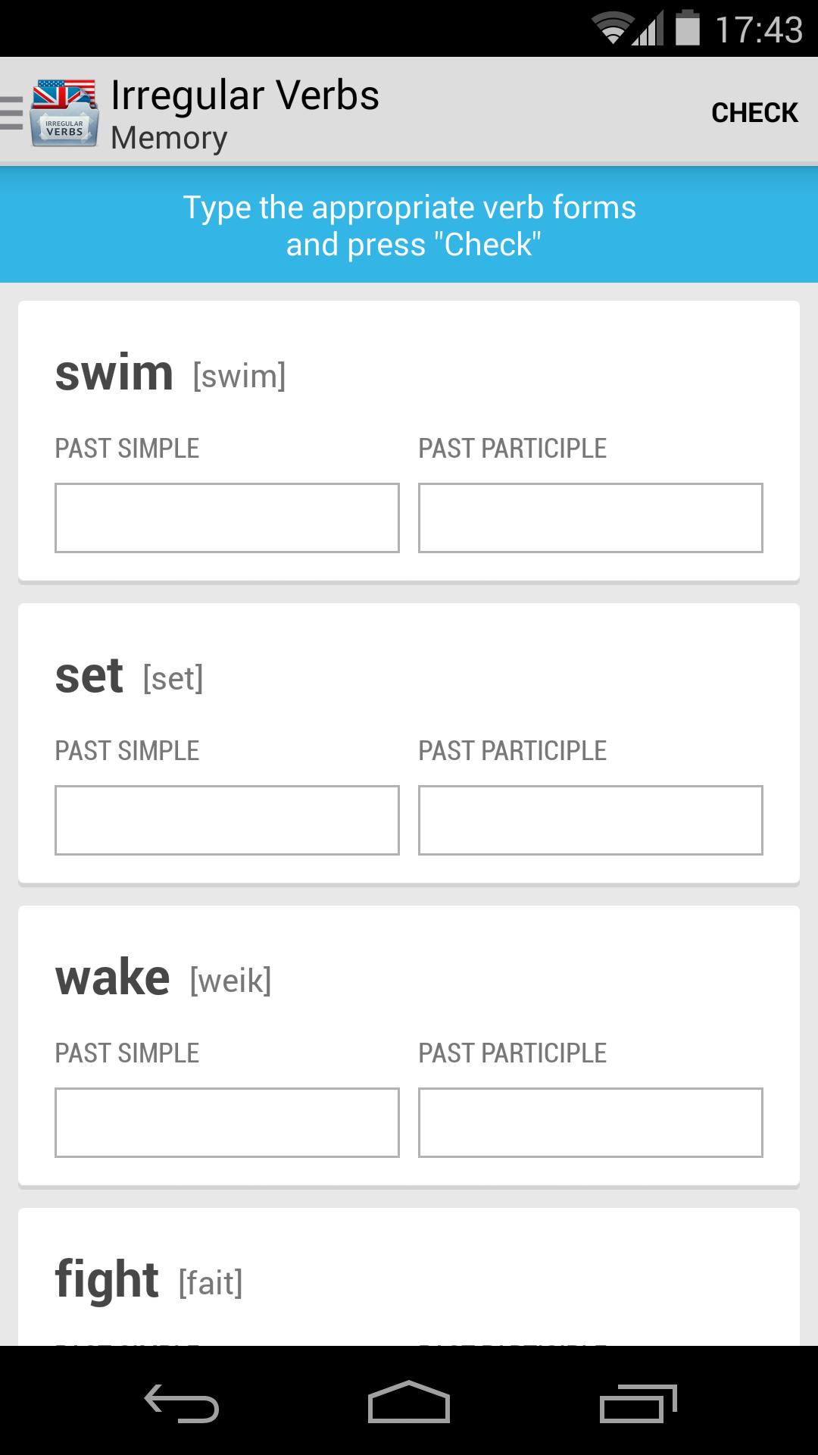Open the recent apps overview button
The width and height of the screenshot is (818, 1455).
638,1402
